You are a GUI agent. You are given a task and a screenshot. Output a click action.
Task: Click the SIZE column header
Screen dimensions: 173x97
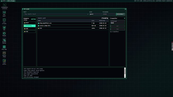tap(93, 21)
